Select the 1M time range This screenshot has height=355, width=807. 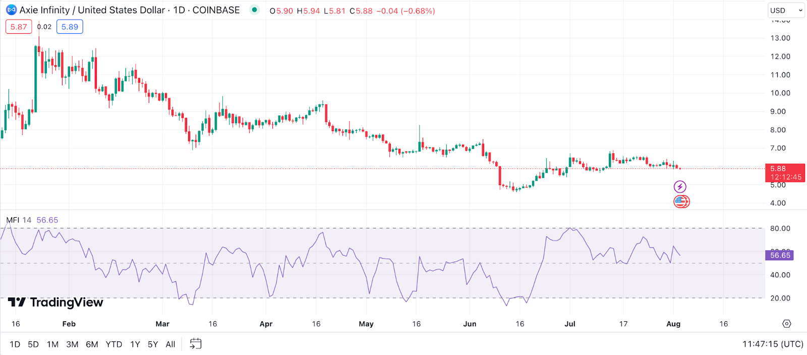tap(52, 344)
